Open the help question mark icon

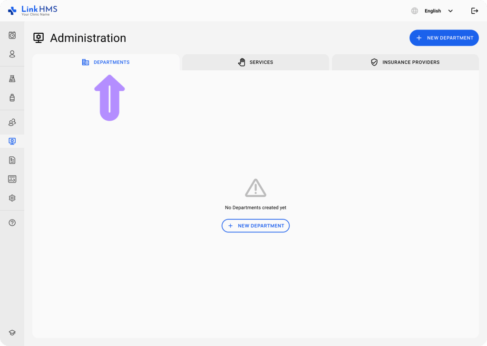(x=12, y=223)
